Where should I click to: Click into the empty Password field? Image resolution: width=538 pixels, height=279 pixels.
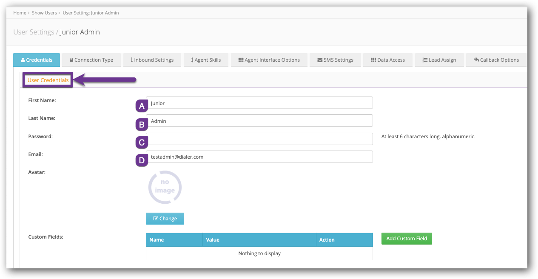(259, 139)
